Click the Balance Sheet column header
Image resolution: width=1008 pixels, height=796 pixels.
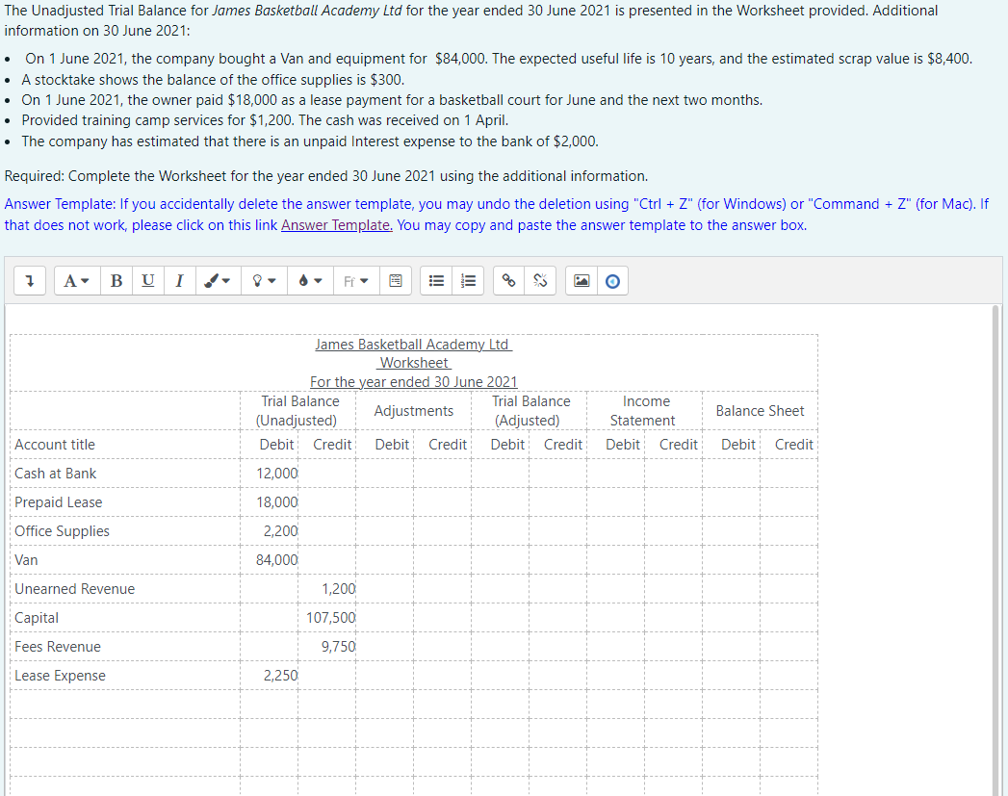[760, 411]
